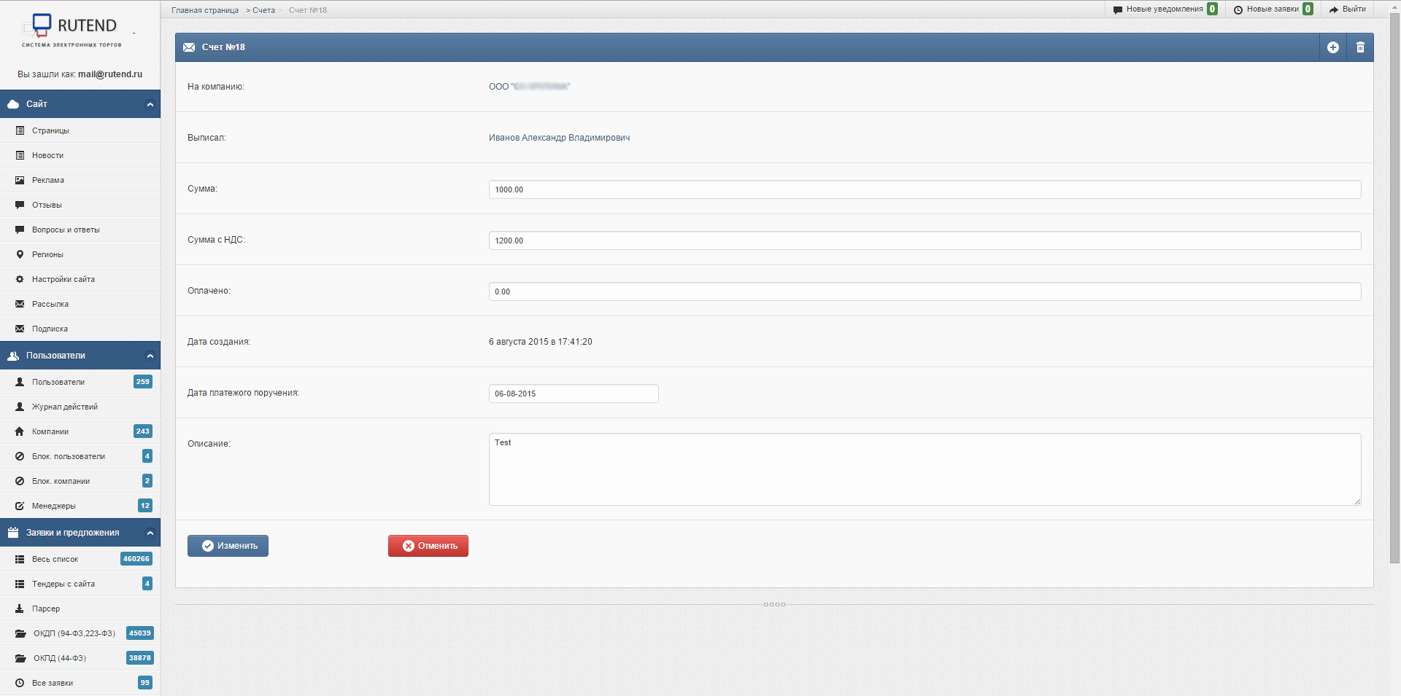
Task: Click the add invoice plus icon
Action: [x=1332, y=47]
